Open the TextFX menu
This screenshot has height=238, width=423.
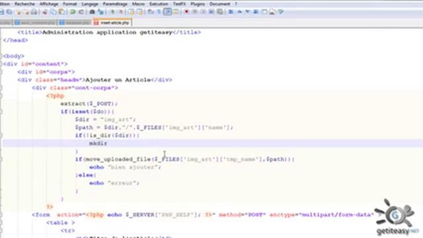pos(179,4)
